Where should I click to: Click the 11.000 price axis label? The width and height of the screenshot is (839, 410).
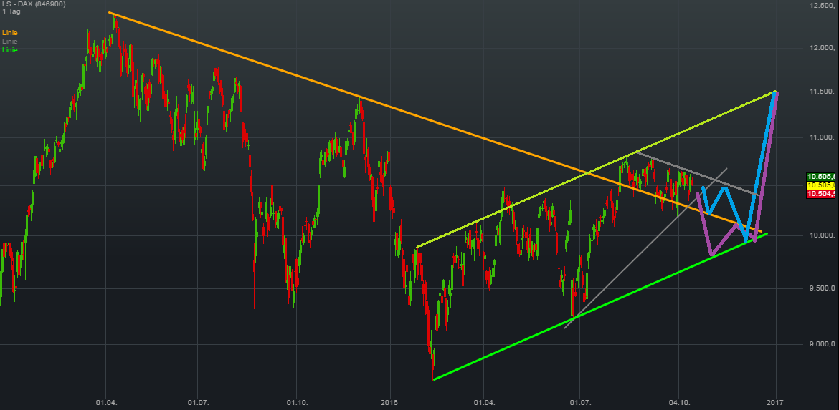coord(822,137)
